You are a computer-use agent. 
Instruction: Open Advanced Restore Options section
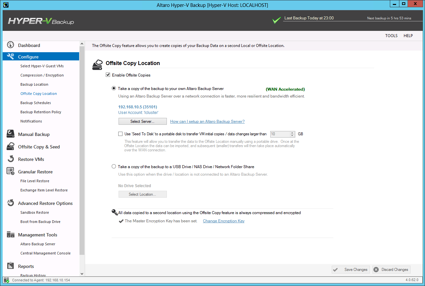[x=45, y=203]
